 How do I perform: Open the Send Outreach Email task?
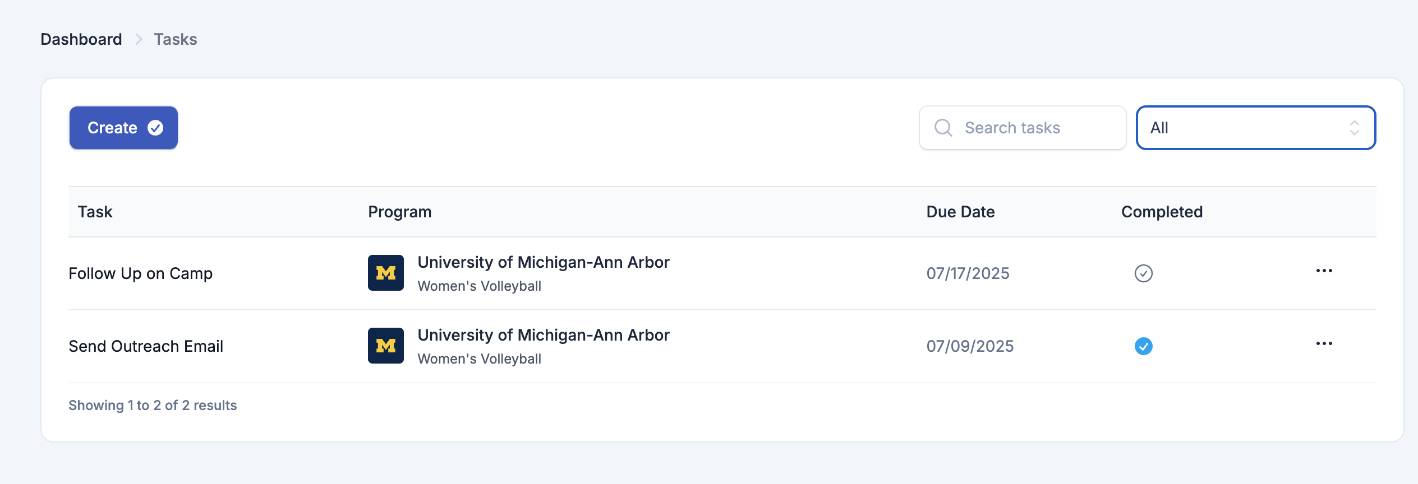click(x=146, y=346)
